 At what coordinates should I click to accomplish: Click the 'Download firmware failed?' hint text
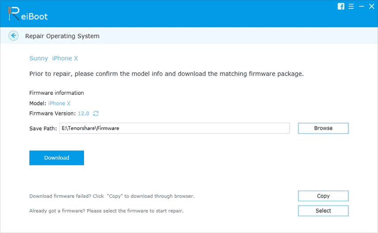tap(112, 196)
